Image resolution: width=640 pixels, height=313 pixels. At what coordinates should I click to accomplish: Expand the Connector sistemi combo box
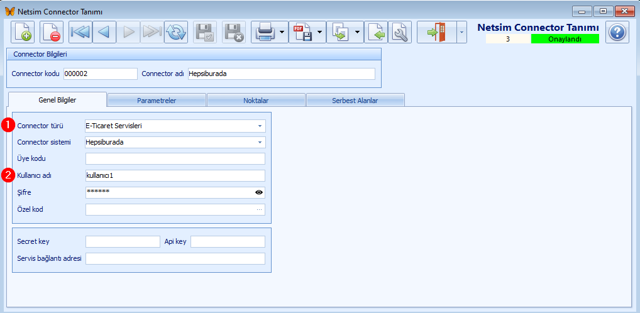(260, 143)
